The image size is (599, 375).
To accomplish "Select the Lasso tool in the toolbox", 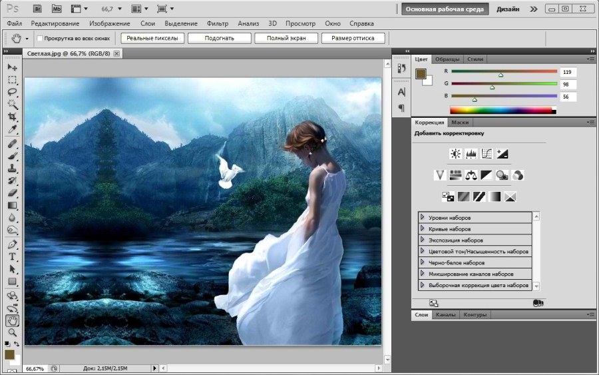I will point(12,92).
